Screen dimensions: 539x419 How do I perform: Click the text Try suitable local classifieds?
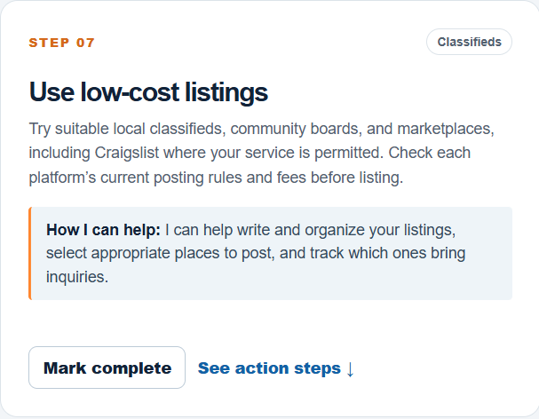coord(127,129)
